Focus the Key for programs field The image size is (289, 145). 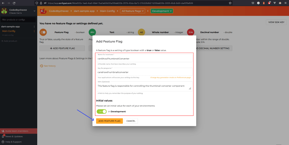coord(144,72)
